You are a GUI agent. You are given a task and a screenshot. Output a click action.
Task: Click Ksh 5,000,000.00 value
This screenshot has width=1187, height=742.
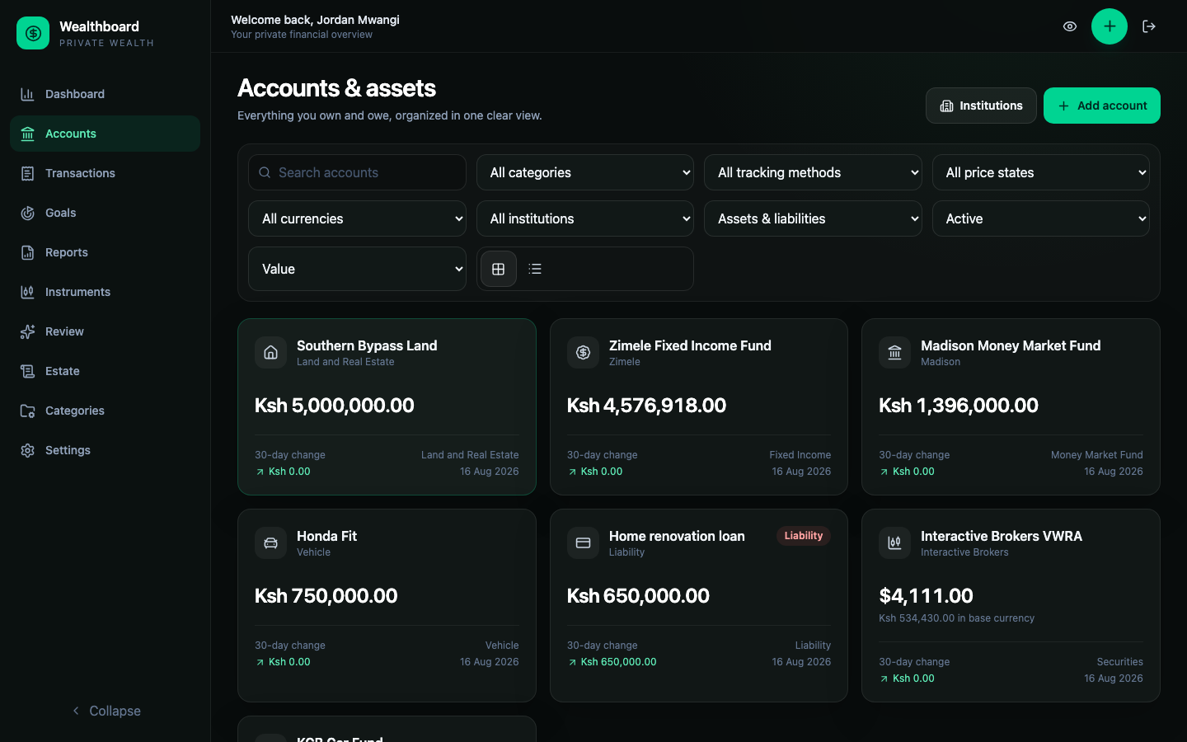point(335,406)
